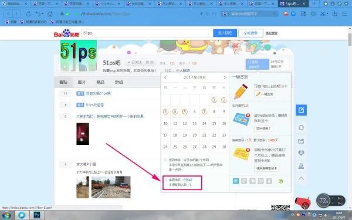
Task: Open the Windows Start button
Action: pyautogui.click(x=6, y=215)
